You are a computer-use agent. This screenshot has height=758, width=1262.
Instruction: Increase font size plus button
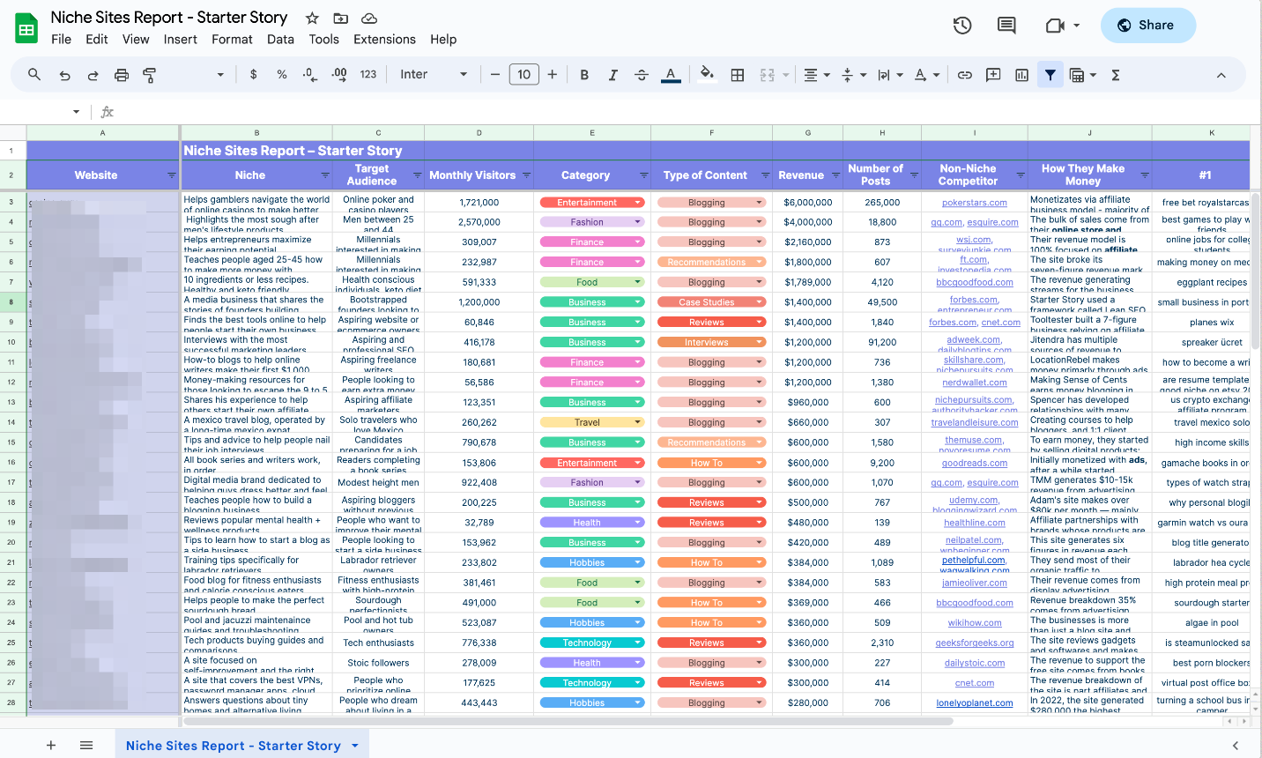click(x=553, y=75)
